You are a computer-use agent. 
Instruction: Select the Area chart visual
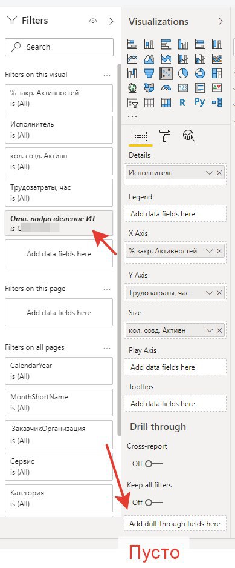tap(149, 59)
